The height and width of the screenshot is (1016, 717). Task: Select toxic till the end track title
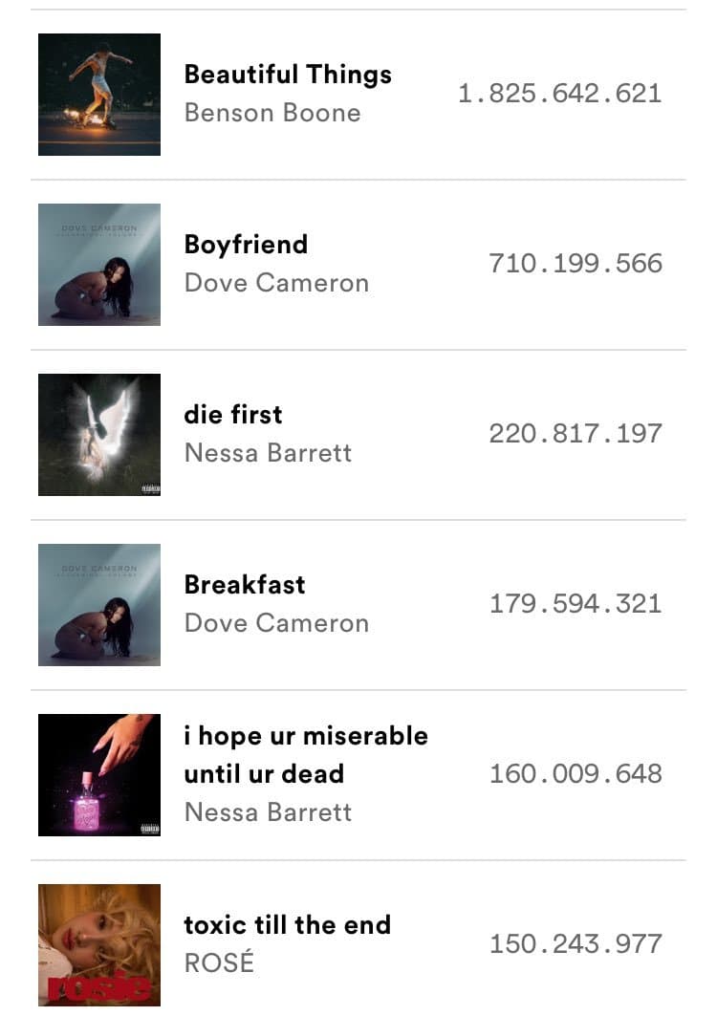287,924
